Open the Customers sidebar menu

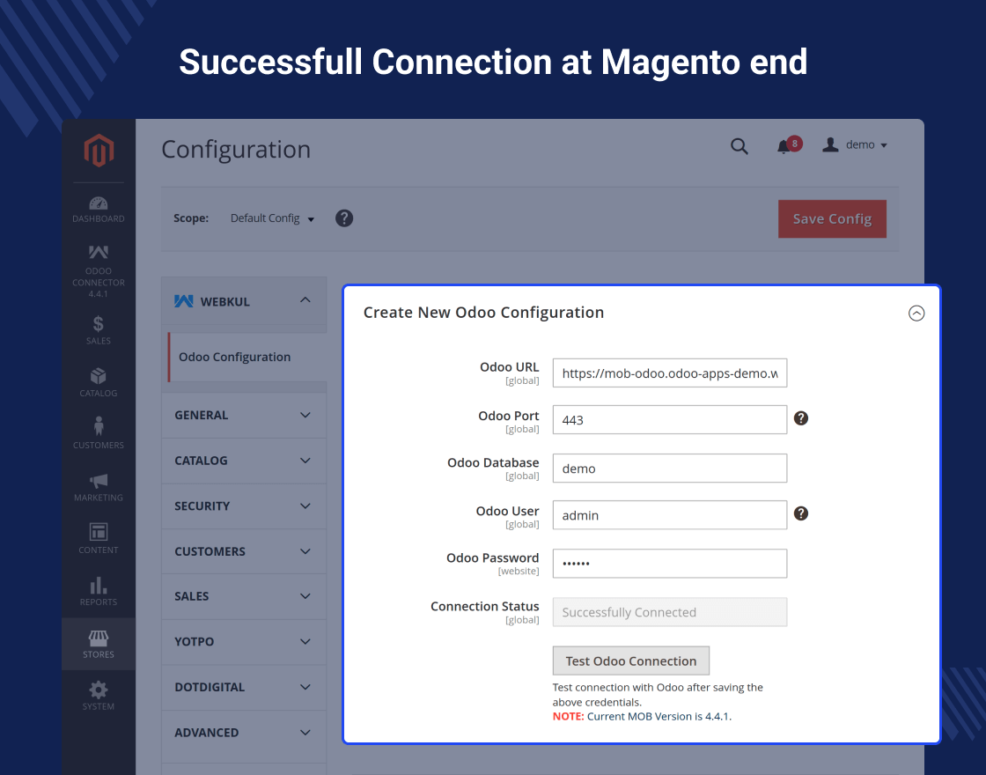coord(99,433)
